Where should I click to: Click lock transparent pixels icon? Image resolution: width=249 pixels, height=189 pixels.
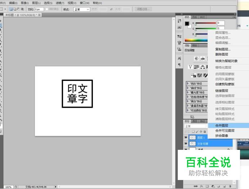[193, 132]
